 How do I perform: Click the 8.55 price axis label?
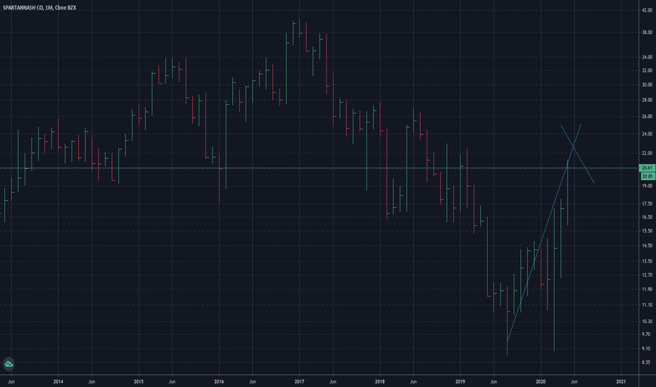coord(647,363)
